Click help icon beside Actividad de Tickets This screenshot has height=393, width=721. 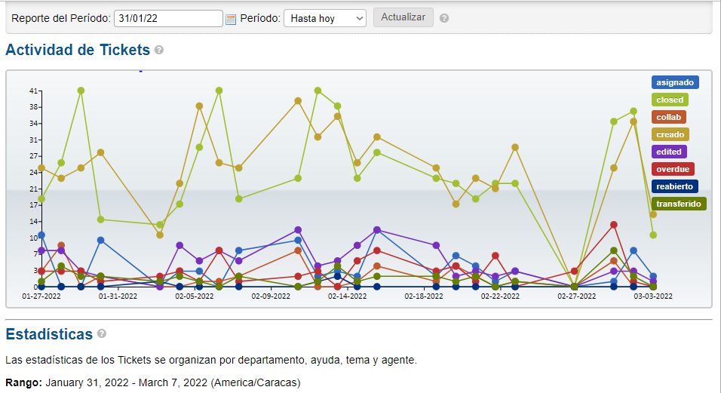pos(159,51)
